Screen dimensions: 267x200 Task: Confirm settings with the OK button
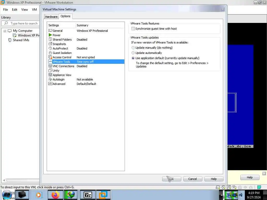[x=172, y=179]
